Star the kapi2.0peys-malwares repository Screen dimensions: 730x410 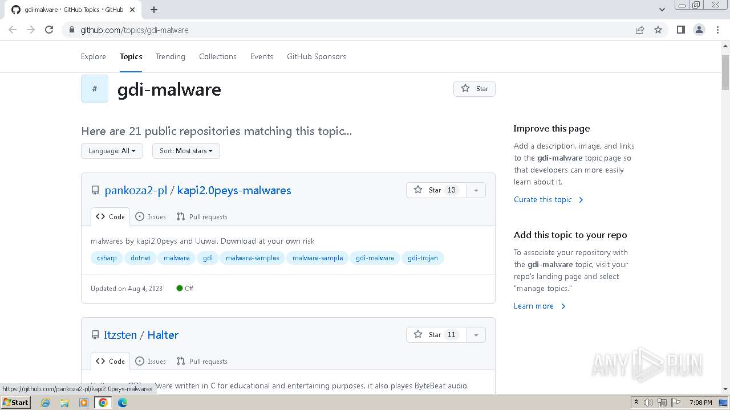coord(436,190)
